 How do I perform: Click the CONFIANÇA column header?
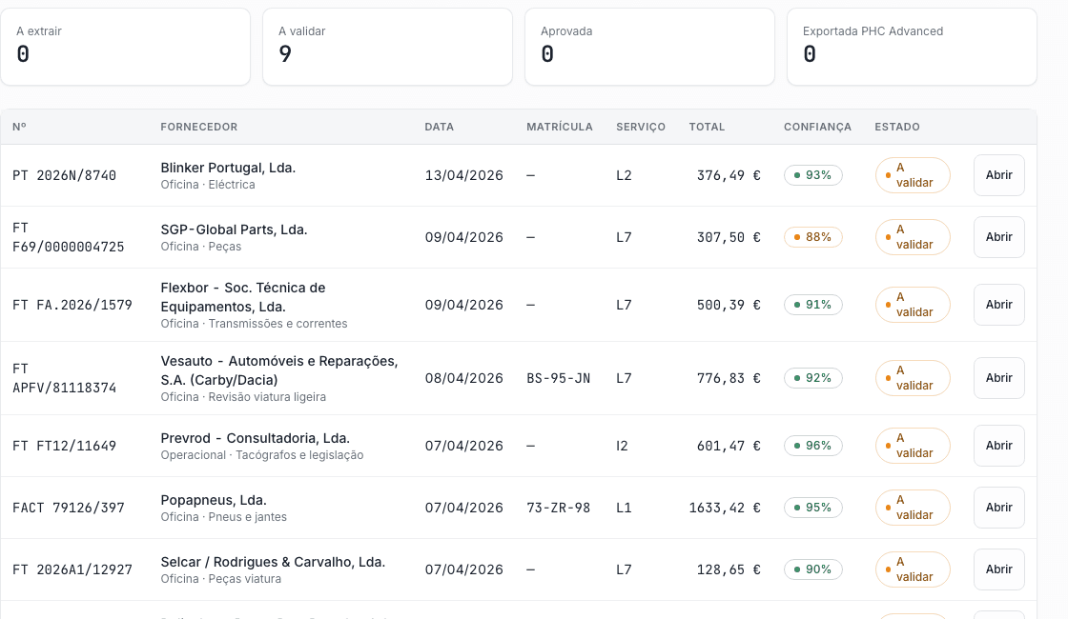[x=817, y=127]
